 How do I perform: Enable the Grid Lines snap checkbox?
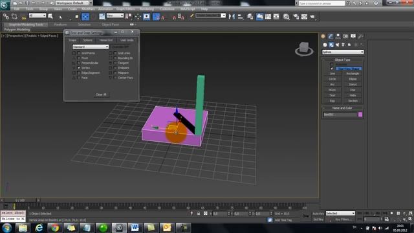(115, 53)
